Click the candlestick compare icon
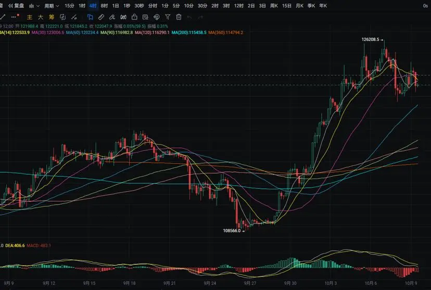This screenshot has height=290, width=431. (x=123, y=17)
